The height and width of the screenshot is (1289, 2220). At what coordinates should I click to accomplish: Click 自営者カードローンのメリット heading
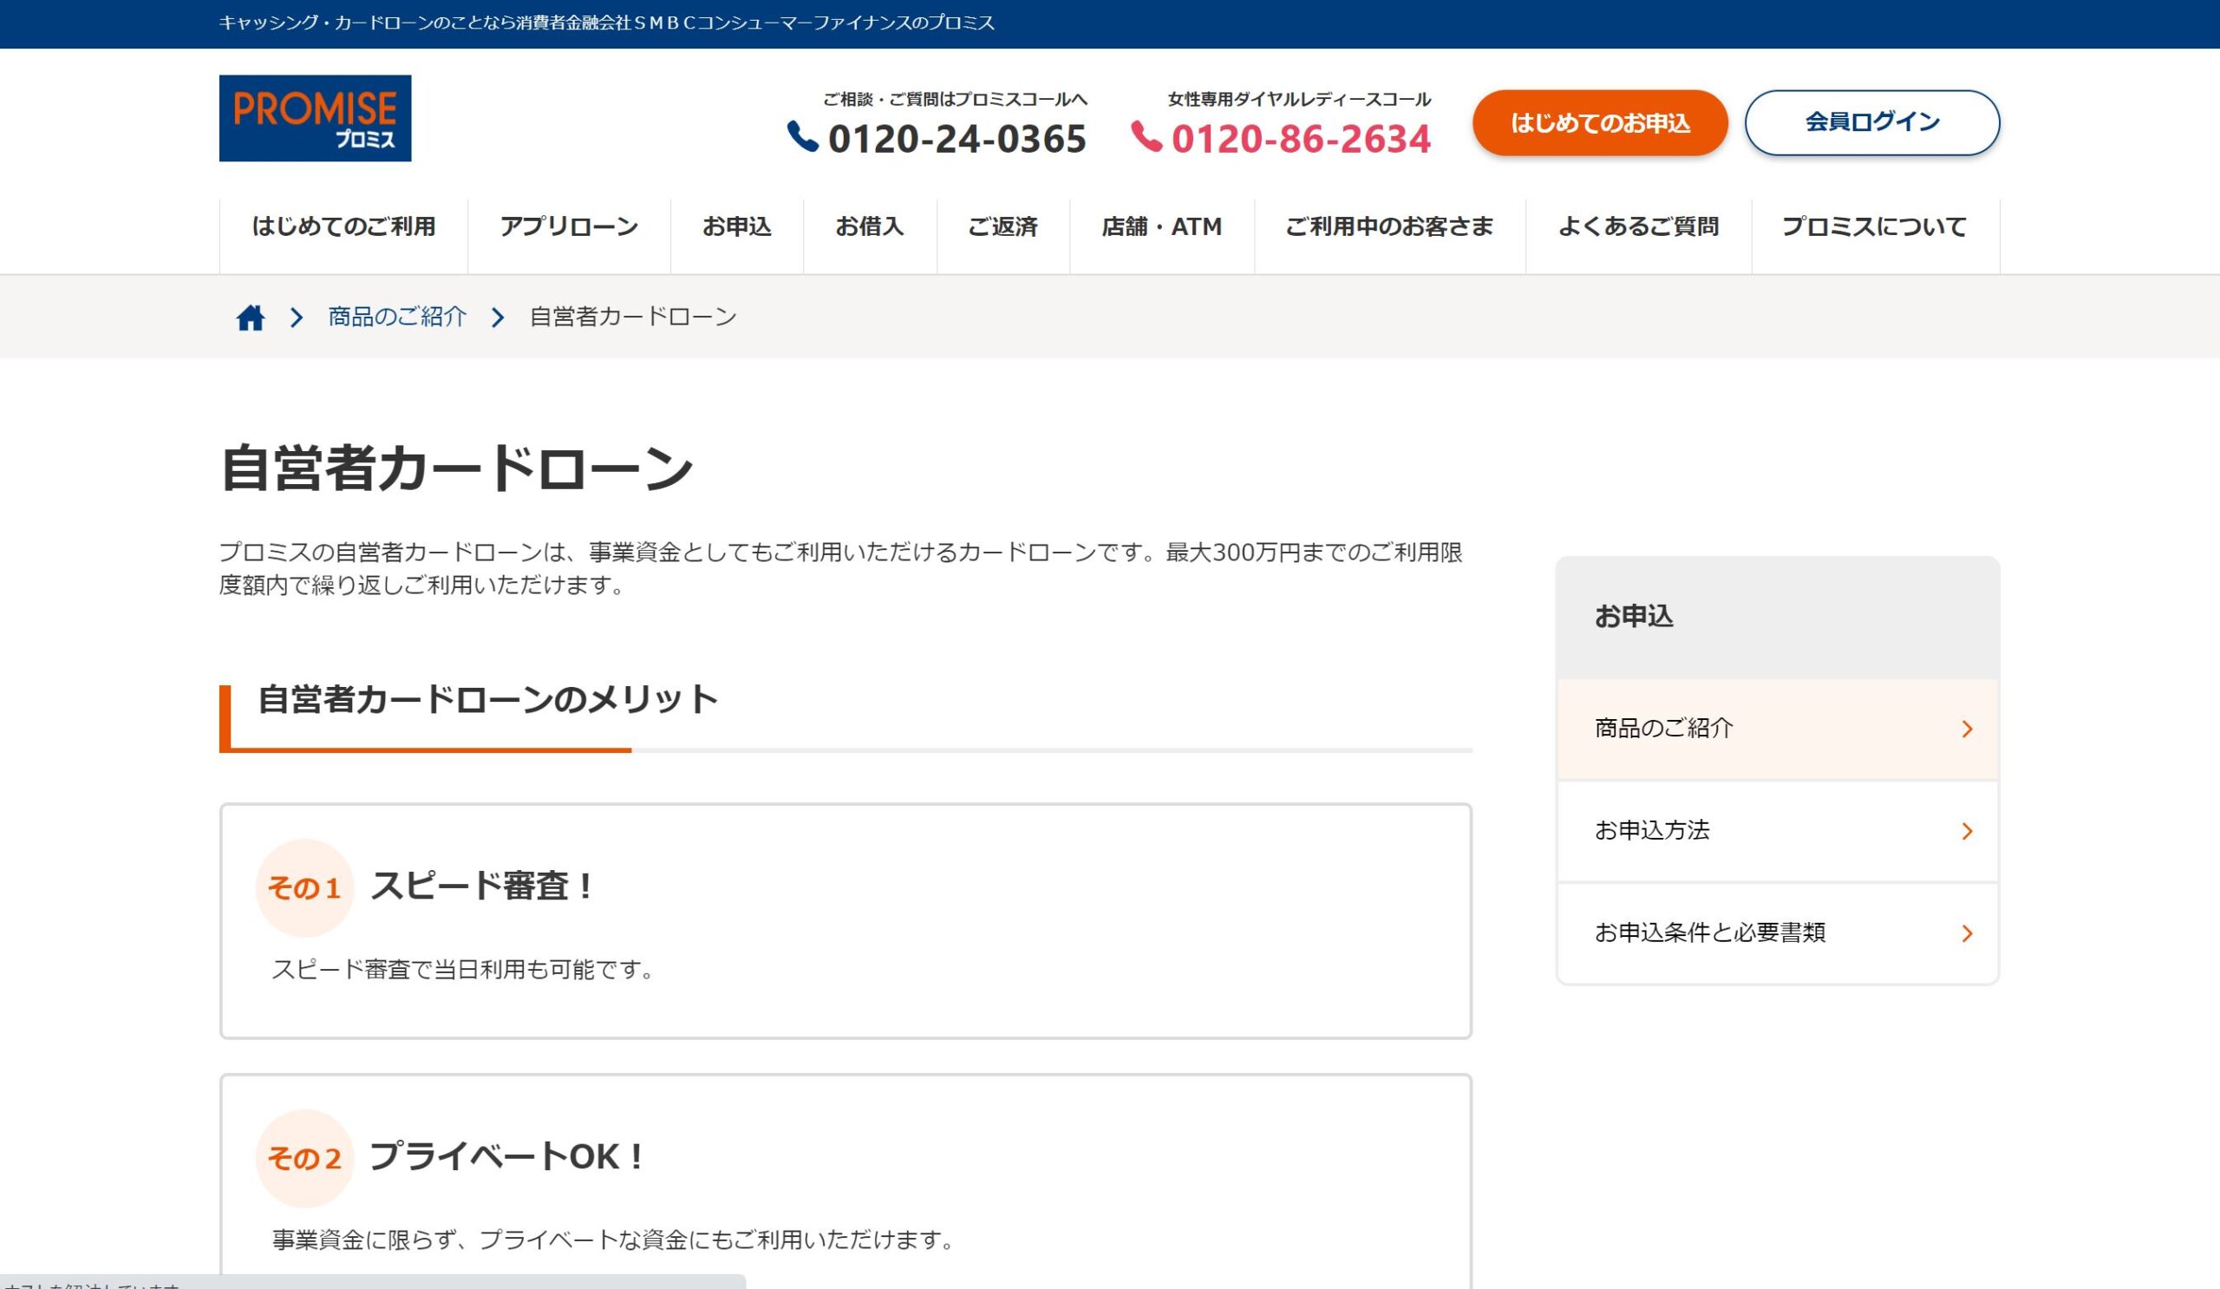488,699
